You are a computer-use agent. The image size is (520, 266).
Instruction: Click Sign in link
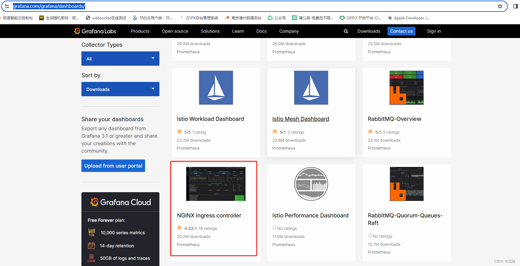point(434,31)
